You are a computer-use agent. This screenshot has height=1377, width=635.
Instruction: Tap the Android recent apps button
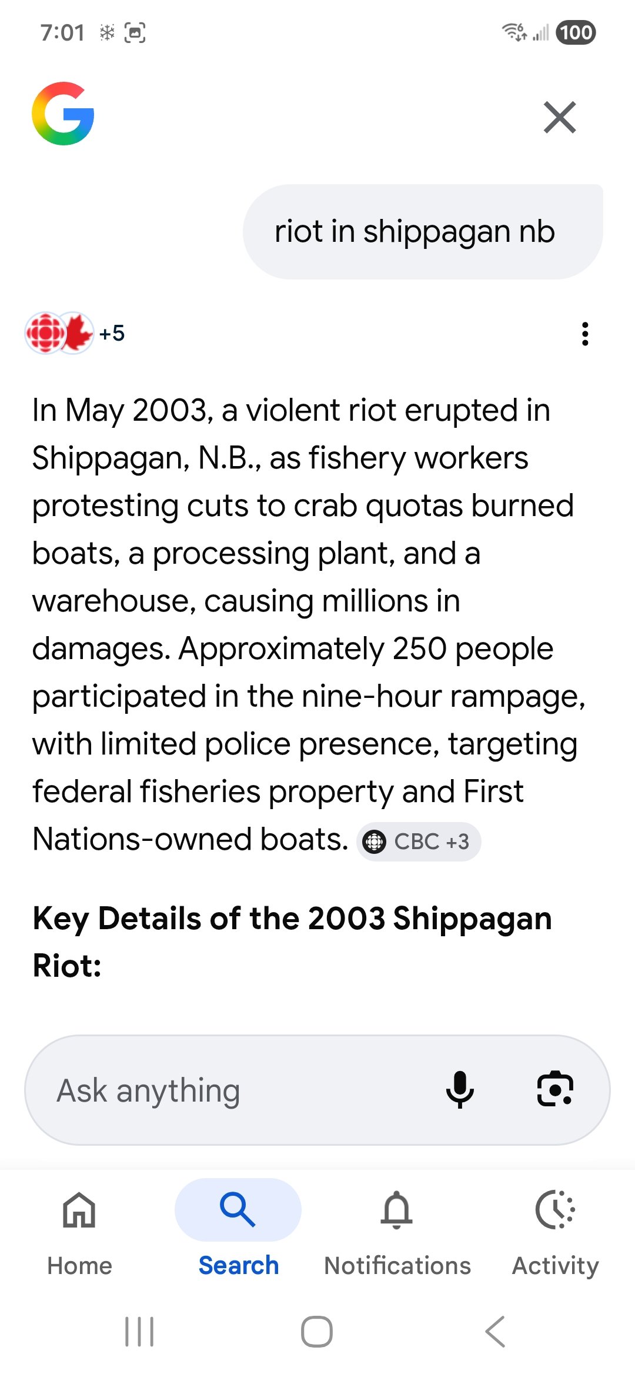point(139,1331)
